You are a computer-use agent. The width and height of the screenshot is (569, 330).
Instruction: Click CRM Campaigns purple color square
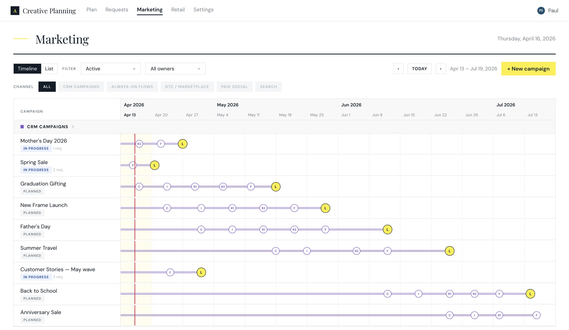click(22, 127)
